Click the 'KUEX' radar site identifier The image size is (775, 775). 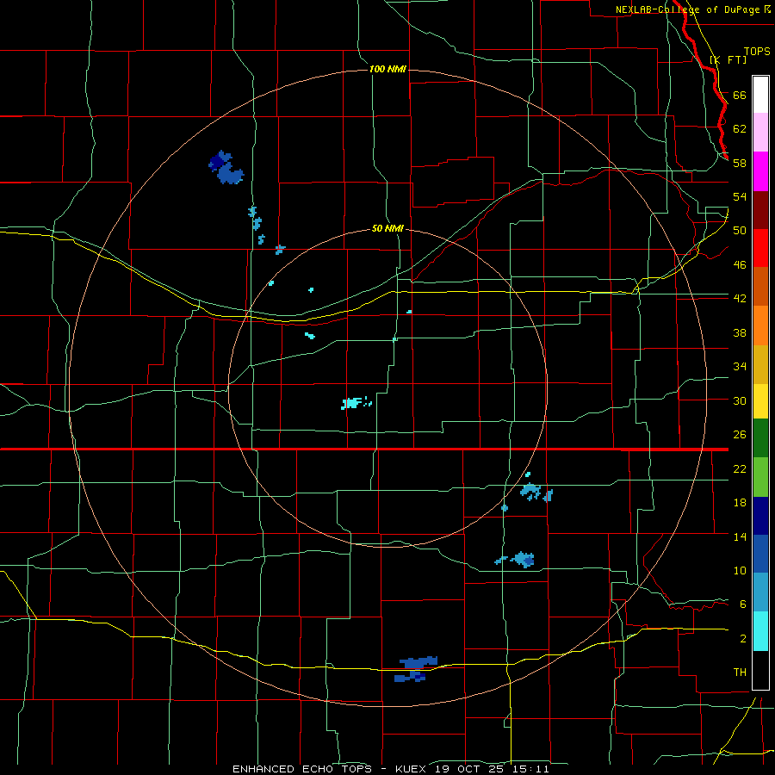point(412,769)
